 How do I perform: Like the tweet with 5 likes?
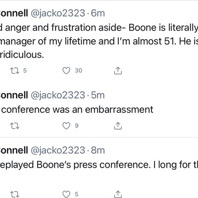66,195
